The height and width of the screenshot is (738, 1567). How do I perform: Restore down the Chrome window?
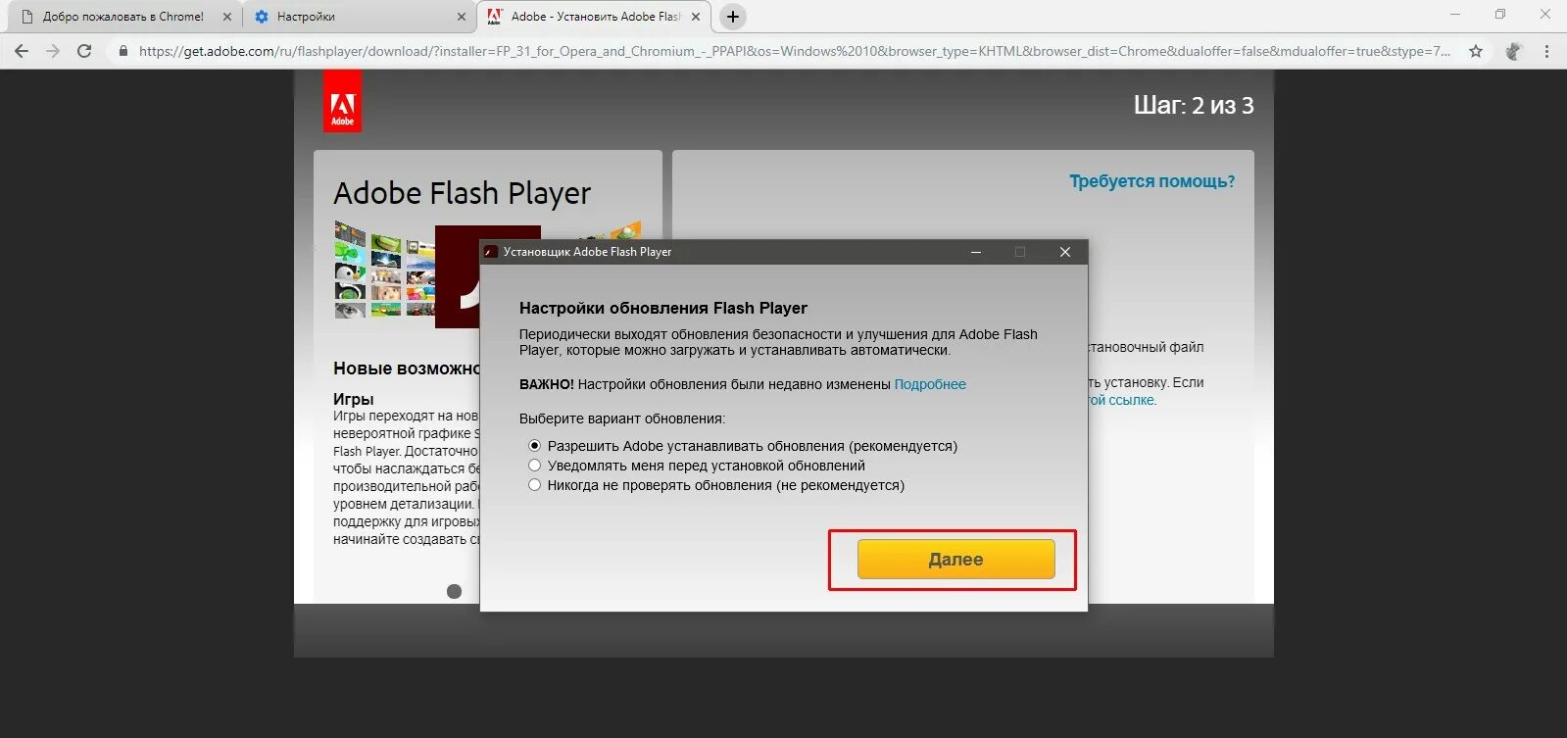click(1500, 15)
